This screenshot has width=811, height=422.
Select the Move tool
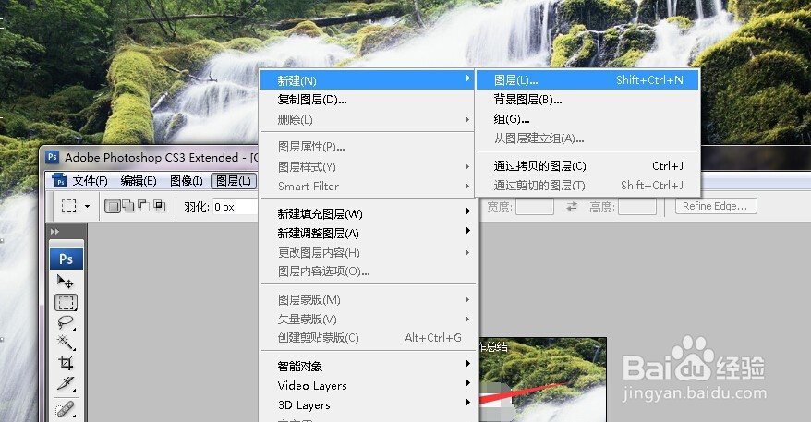pyautogui.click(x=66, y=282)
